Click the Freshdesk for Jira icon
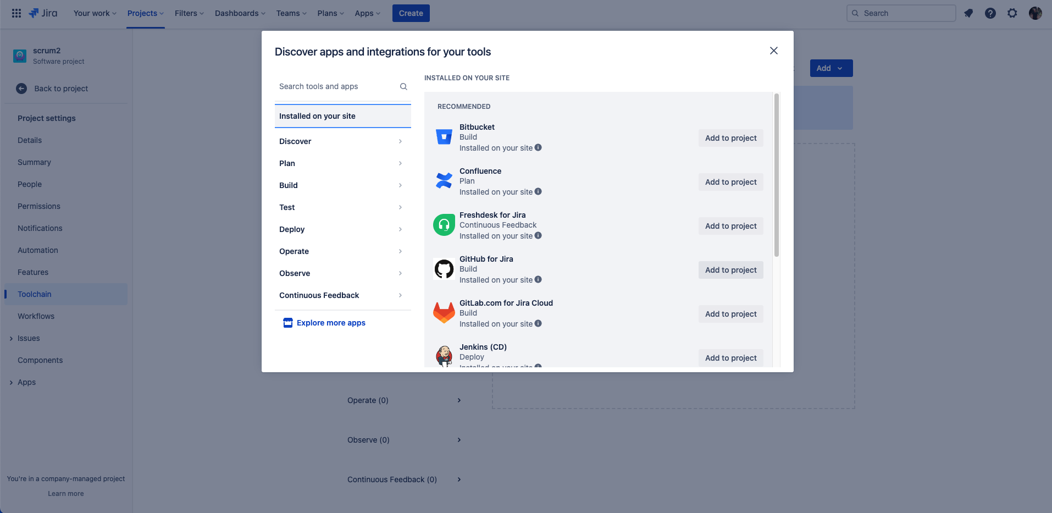Screen dimensions: 1052x513 444,225
